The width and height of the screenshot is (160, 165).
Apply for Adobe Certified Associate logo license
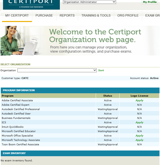tap(139, 101)
